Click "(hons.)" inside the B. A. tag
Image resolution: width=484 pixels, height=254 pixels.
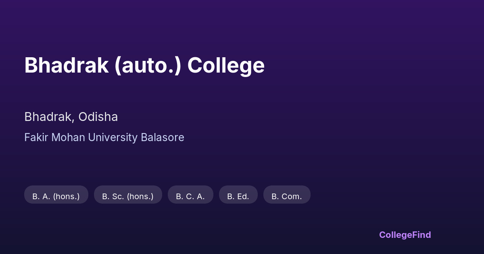pos(66,196)
